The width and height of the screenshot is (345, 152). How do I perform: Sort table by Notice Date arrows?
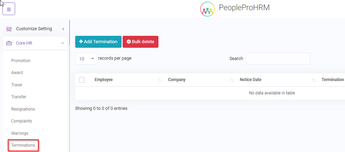[314, 80]
